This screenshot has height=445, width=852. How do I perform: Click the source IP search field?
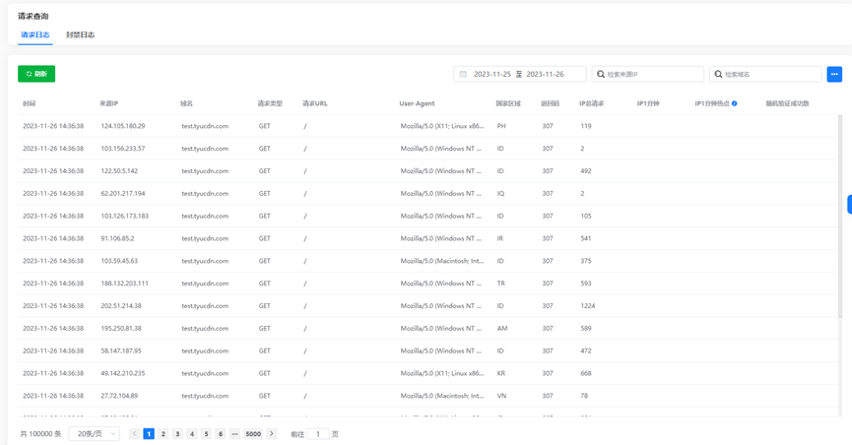648,74
